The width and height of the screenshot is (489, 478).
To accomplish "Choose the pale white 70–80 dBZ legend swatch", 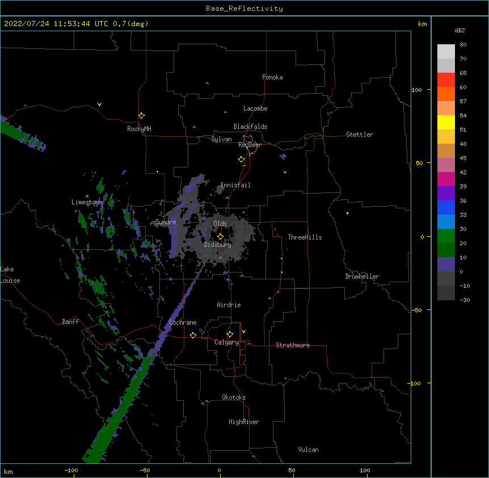I will (x=446, y=52).
